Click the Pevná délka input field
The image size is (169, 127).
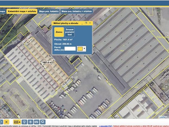[70, 49]
